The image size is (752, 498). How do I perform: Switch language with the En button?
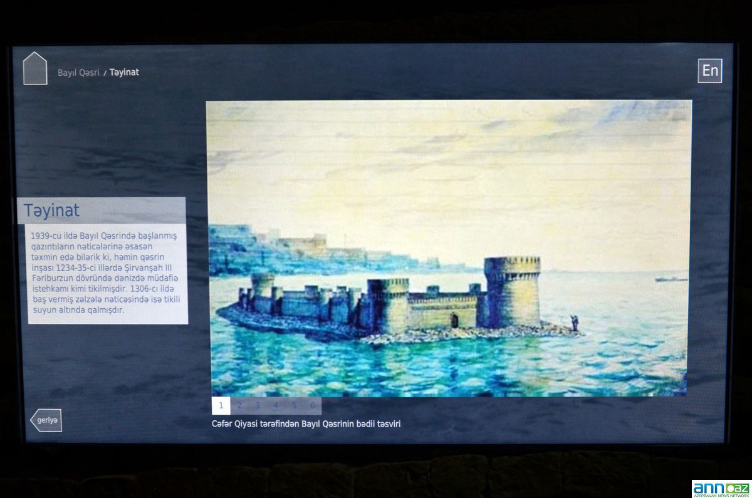[710, 71]
